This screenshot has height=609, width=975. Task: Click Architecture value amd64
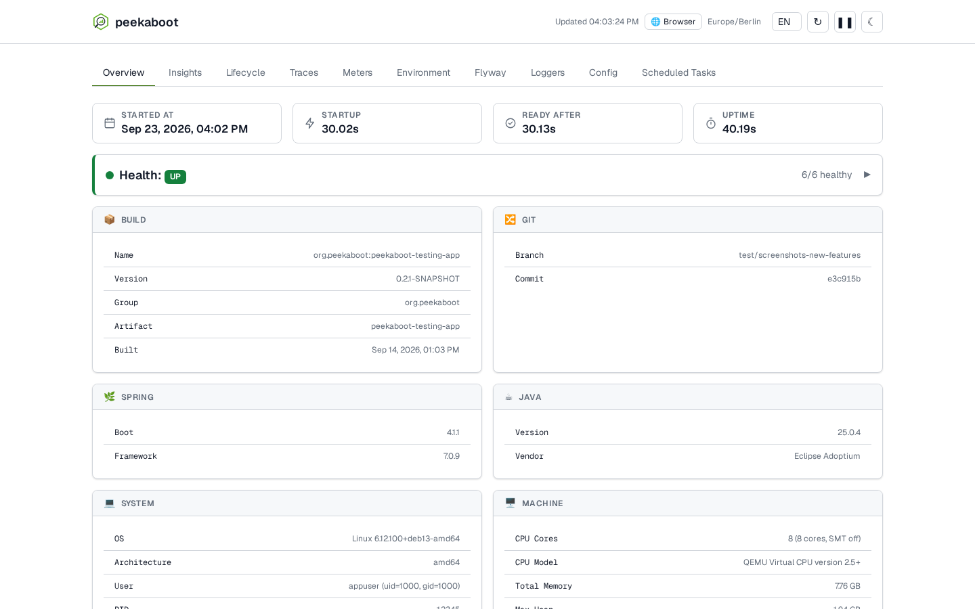(446, 562)
